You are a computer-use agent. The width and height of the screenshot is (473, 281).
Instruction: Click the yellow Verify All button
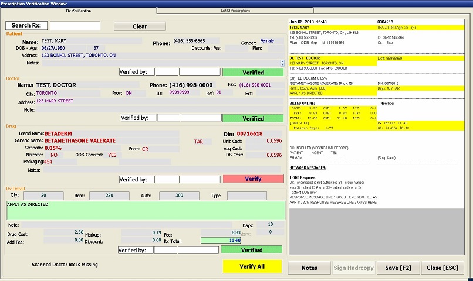tap(252, 266)
